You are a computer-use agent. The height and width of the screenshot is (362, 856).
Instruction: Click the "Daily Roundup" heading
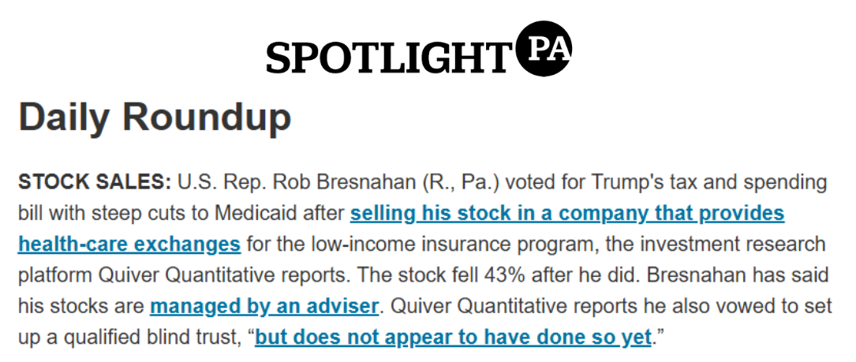[155, 118]
